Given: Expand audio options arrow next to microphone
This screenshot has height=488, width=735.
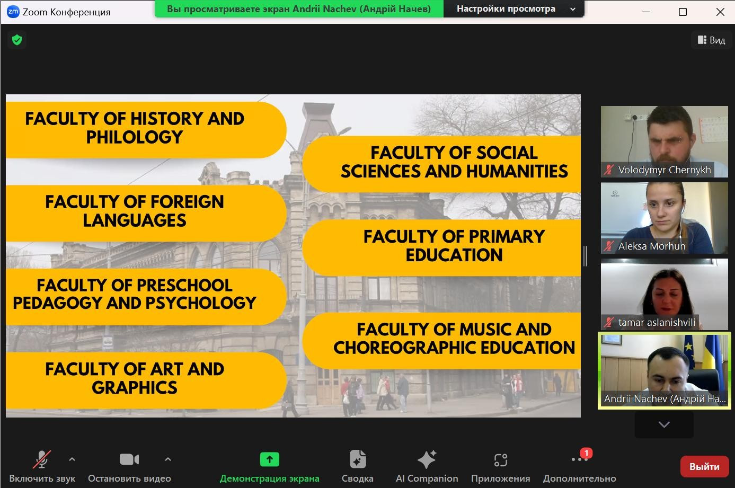Looking at the screenshot, I should click(x=72, y=459).
